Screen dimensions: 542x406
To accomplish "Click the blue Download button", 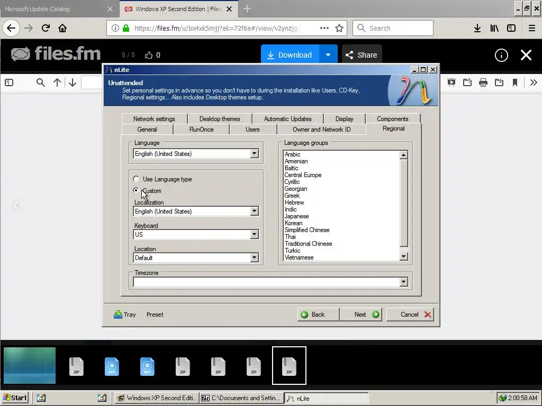I will (x=290, y=55).
